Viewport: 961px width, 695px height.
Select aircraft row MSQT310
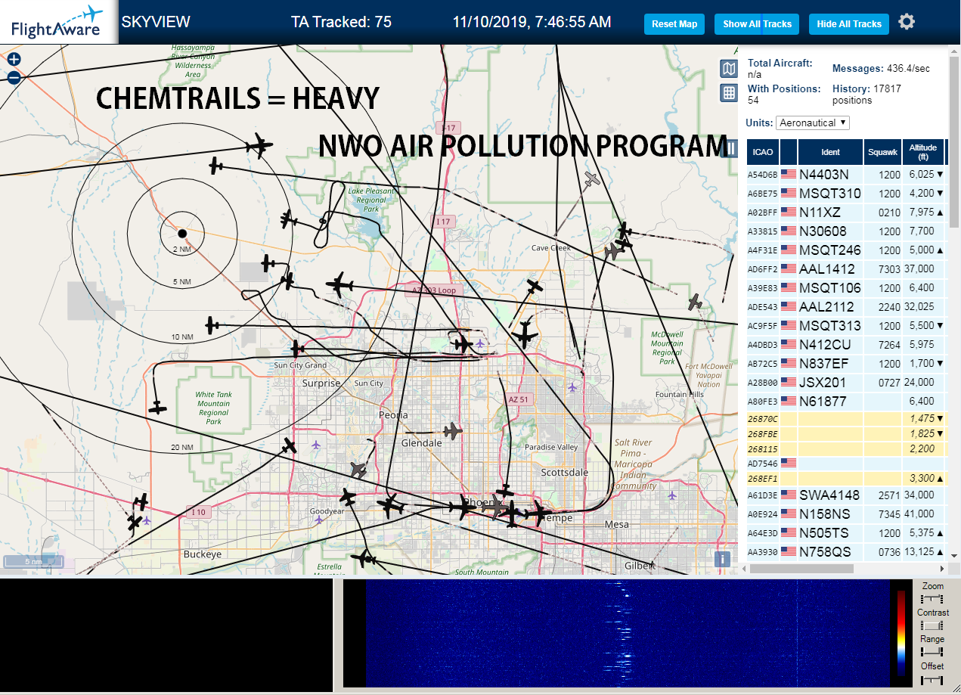846,193
